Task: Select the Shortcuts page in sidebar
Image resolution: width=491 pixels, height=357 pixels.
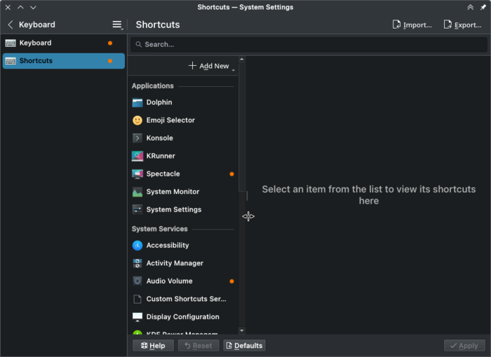Action: (x=36, y=61)
